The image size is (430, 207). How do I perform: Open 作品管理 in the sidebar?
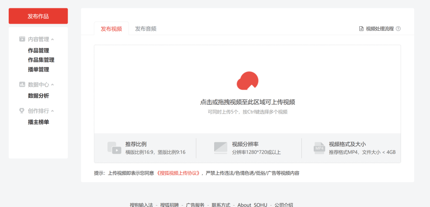39,50
